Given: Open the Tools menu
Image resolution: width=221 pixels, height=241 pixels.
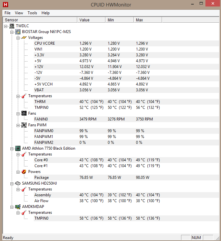Looking at the screenshot, I should coord(32,13).
